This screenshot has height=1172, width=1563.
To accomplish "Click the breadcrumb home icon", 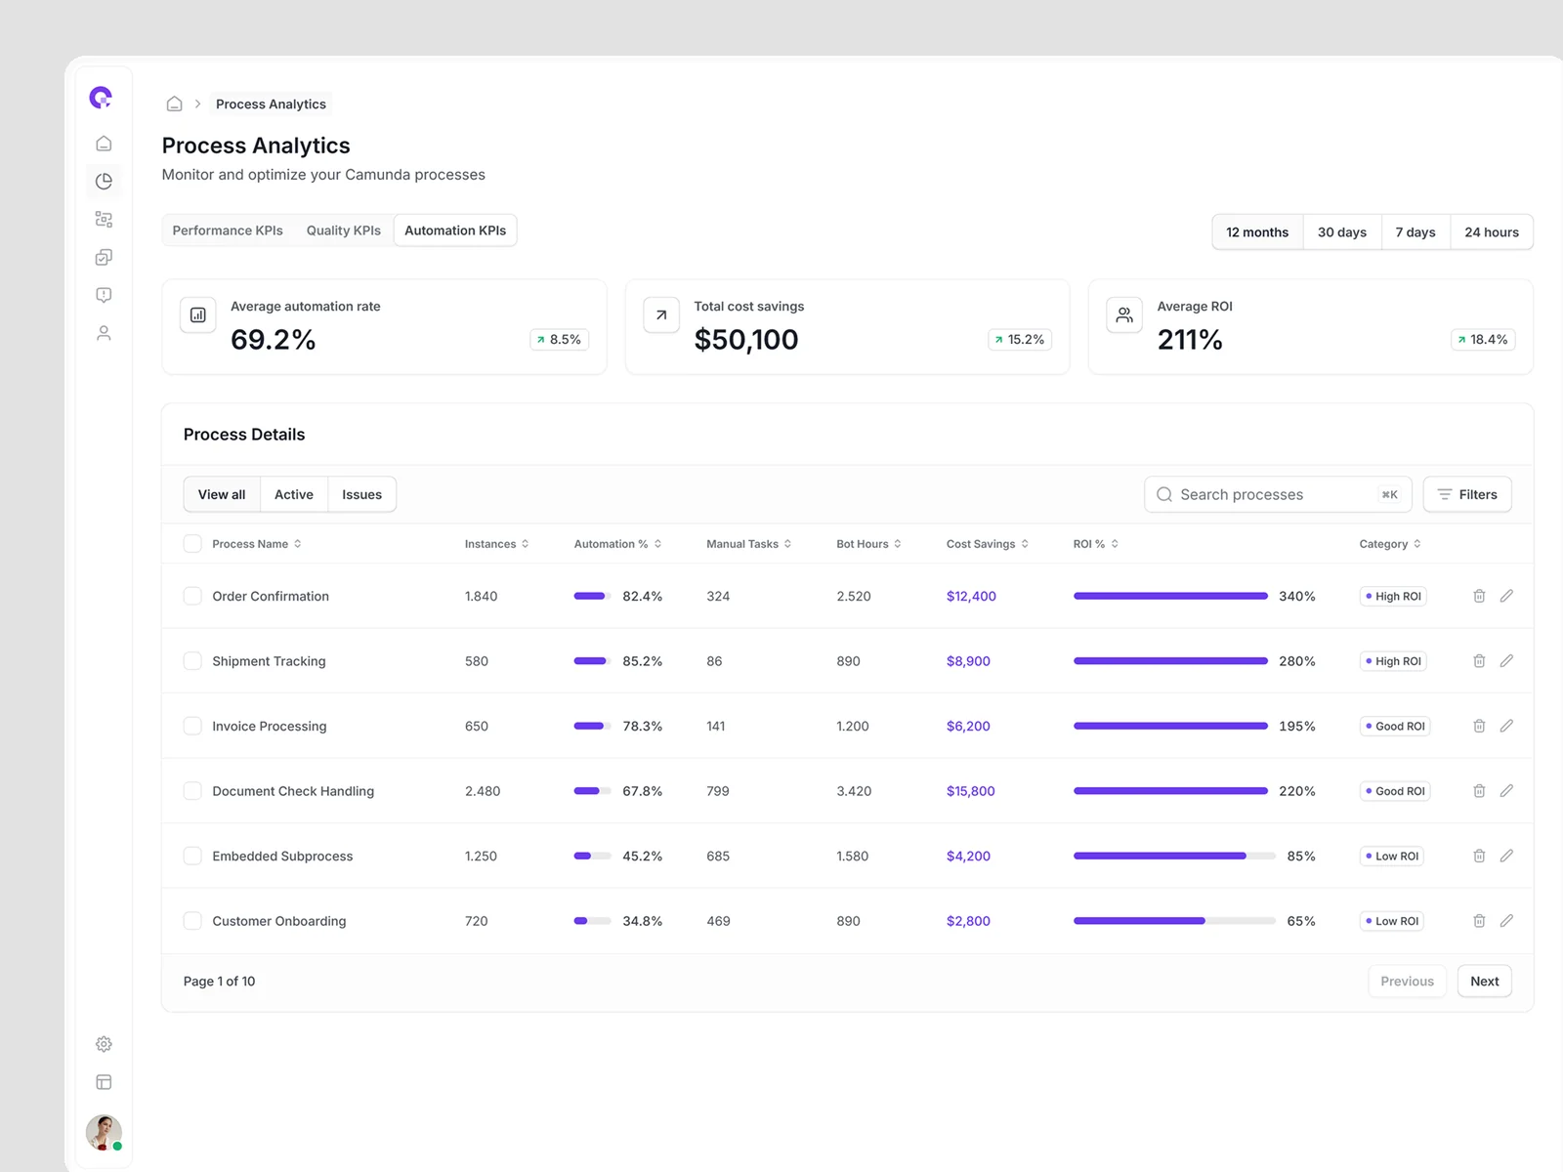I will tap(174, 104).
